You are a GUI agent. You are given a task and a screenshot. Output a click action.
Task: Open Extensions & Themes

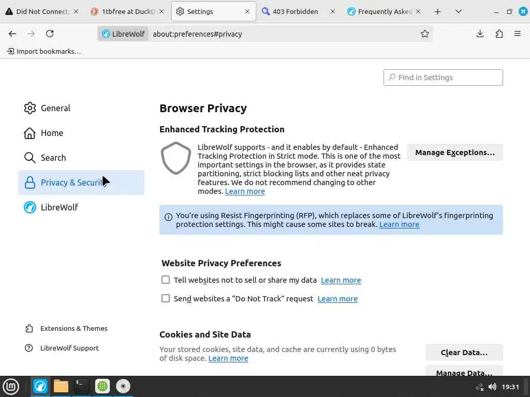66,328
